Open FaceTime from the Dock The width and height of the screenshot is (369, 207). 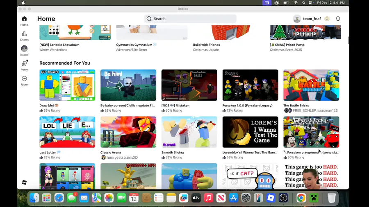click(121, 198)
